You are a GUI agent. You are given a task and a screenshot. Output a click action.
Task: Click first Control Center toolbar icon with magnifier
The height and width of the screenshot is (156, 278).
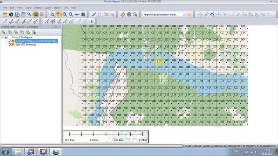[3, 32]
